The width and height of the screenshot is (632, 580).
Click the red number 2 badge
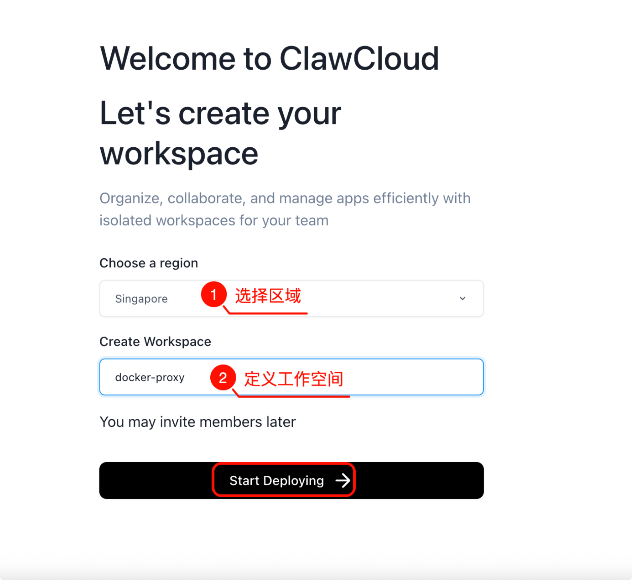coord(223,377)
